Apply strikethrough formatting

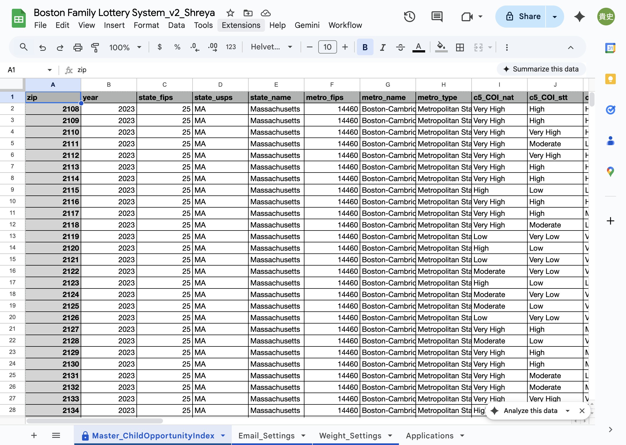[400, 47]
